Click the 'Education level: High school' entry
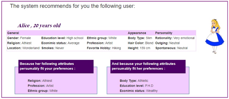 tap(62, 38)
